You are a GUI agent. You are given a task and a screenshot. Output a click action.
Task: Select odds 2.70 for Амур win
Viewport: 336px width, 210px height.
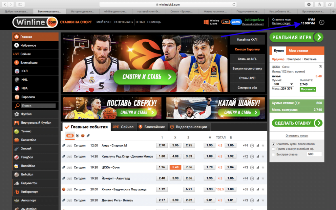[162, 145]
